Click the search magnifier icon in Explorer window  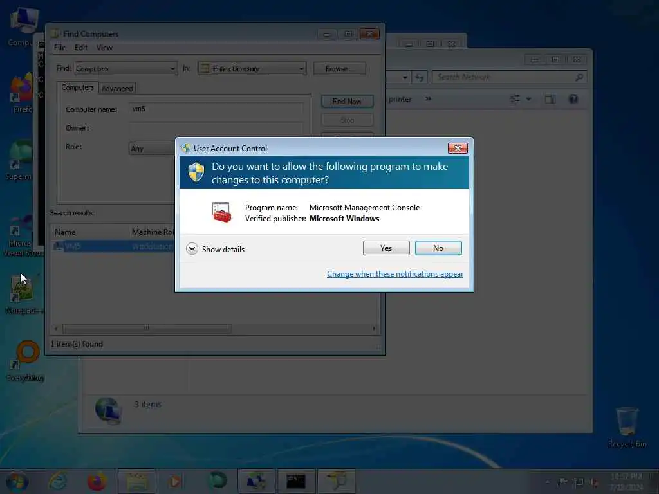pos(579,77)
